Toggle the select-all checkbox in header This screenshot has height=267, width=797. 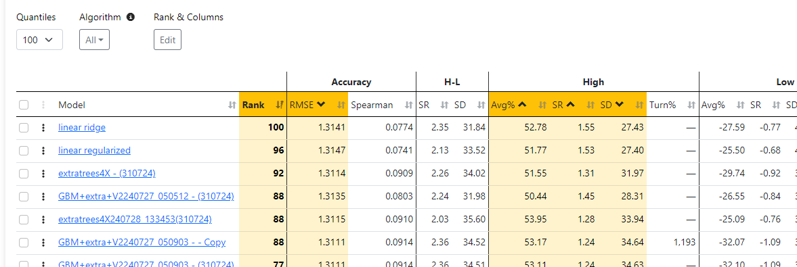click(24, 105)
